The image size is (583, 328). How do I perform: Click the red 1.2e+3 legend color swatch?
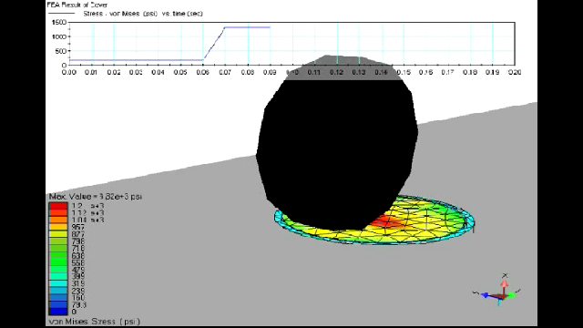pos(58,206)
